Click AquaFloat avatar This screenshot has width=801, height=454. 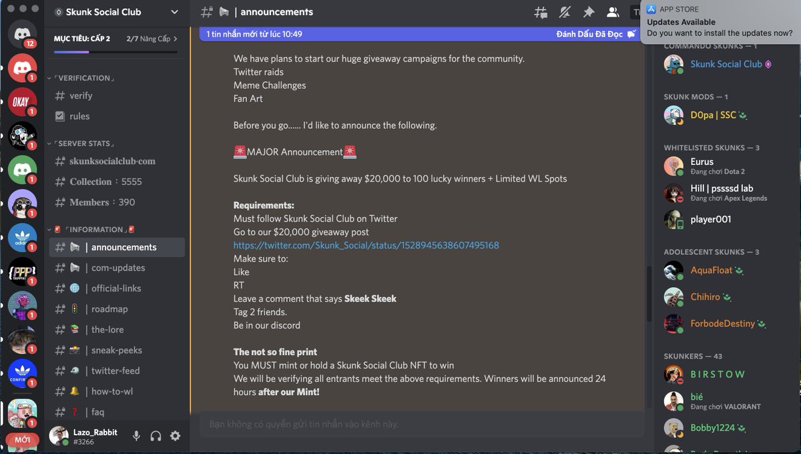click(x=674, y=270)
